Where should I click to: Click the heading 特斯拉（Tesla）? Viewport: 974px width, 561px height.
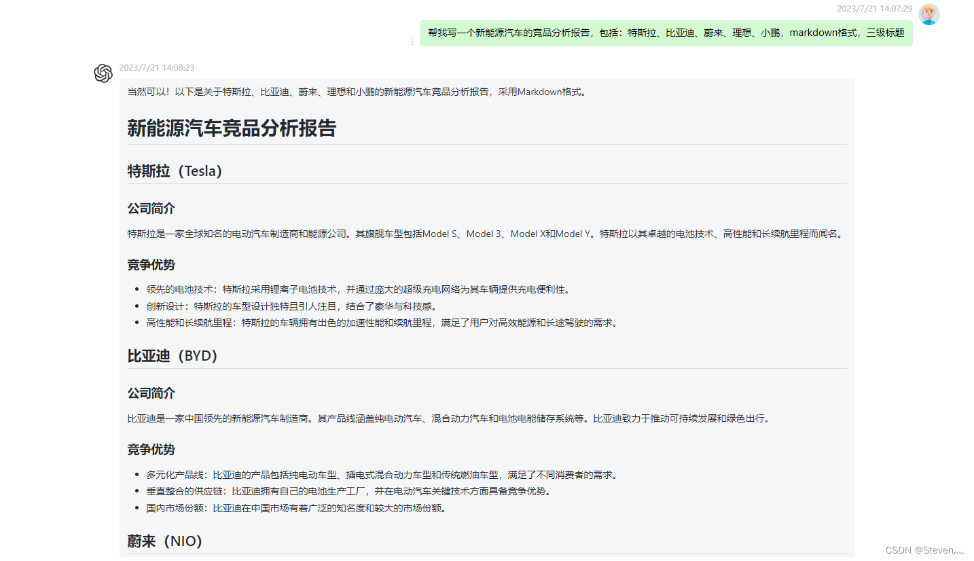point(175,171)
